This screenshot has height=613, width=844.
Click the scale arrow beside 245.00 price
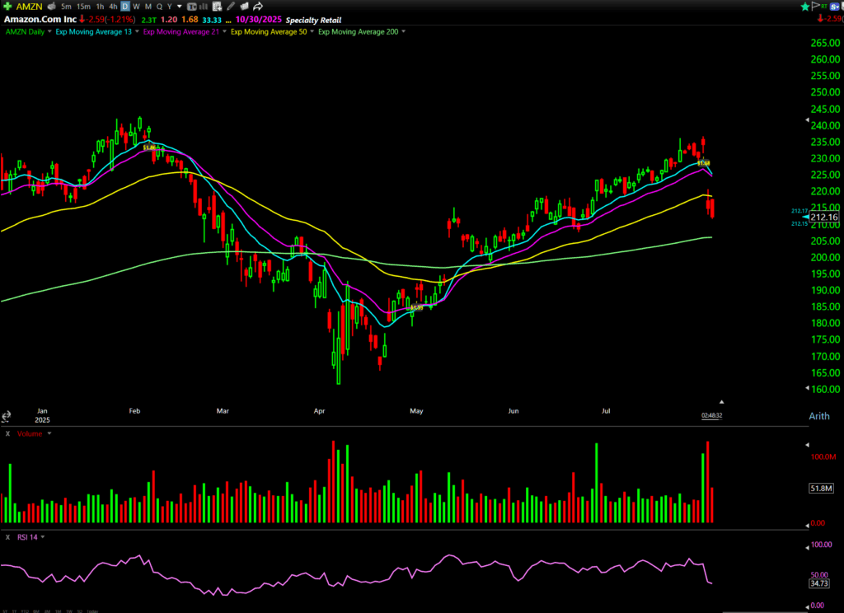pyautogui.click(x=807, y=120)
